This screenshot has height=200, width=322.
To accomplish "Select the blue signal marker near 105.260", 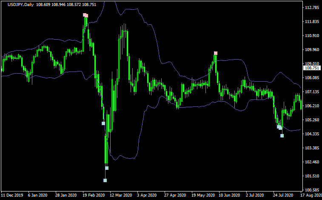I will (103, 123).
